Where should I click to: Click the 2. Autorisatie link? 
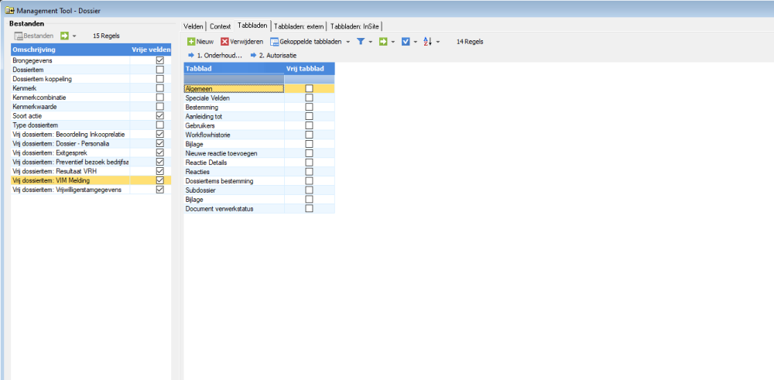coord(272,56)
